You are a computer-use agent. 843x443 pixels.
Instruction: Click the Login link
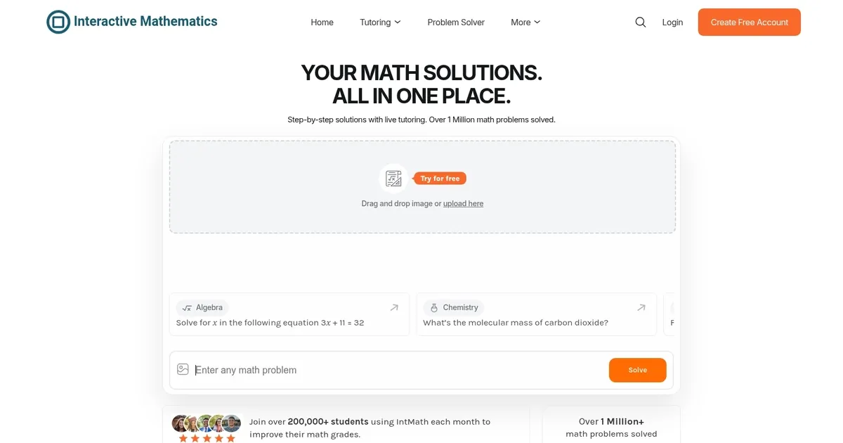point(672,23)
